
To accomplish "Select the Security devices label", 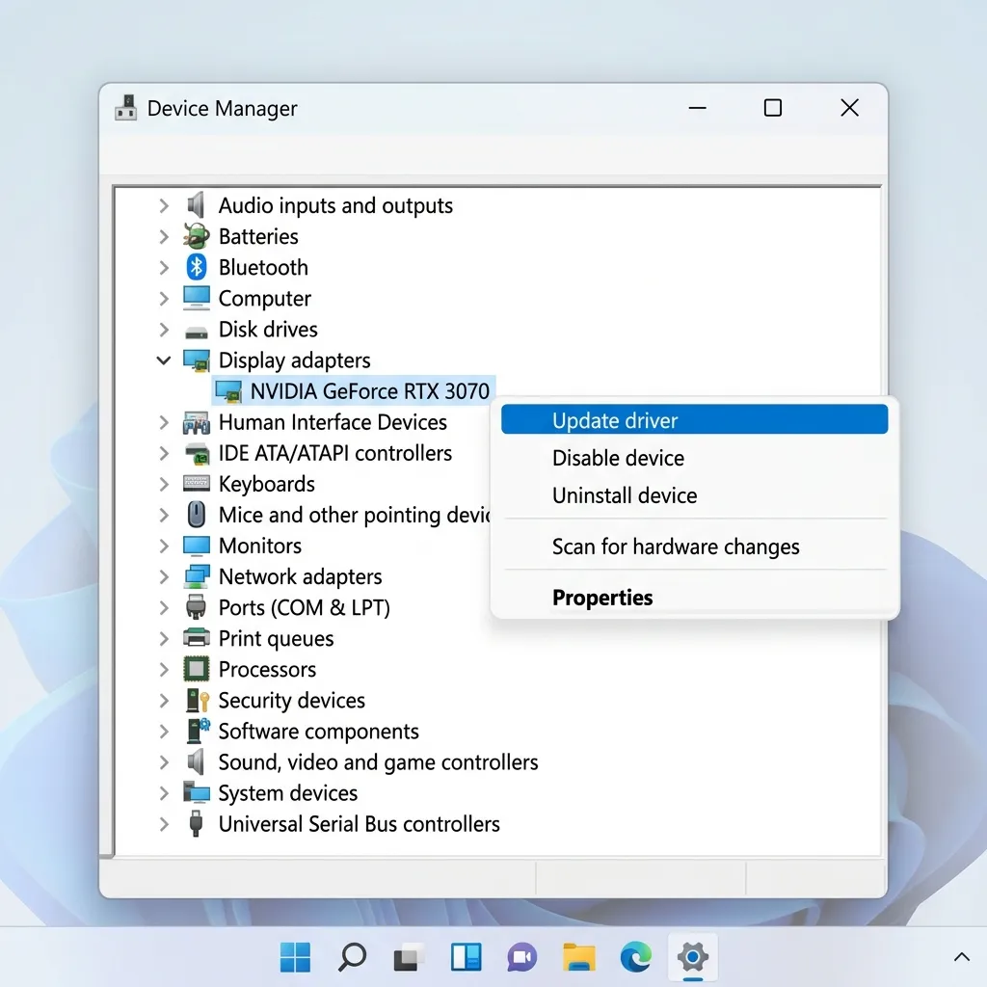I will point(291,701).
